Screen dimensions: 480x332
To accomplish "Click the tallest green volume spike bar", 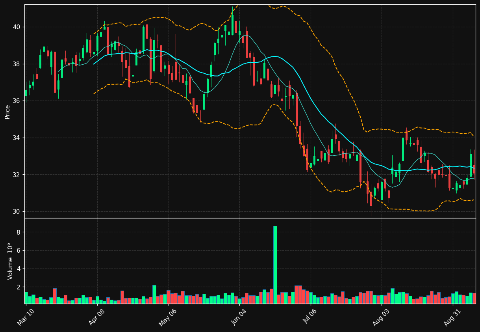I will click(x=275, y=265).
